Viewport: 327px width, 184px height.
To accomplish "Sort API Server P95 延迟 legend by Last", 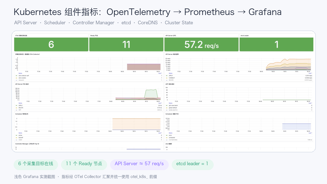I will coord(160,103).
